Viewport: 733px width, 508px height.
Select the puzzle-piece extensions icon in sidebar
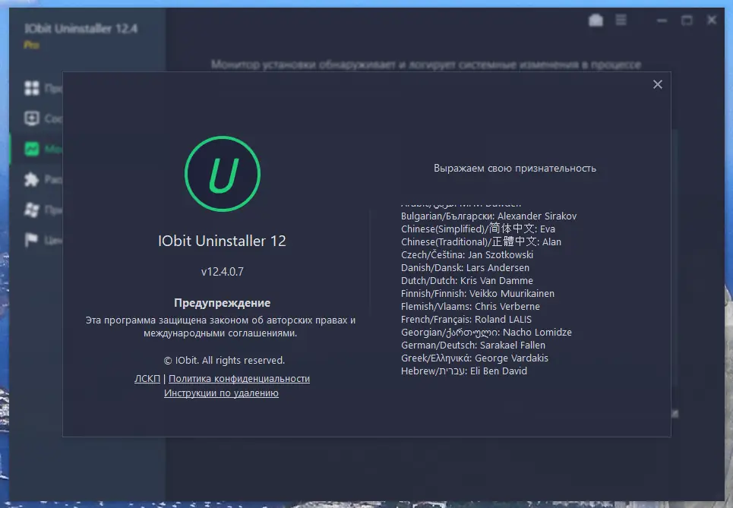[32, 179]
